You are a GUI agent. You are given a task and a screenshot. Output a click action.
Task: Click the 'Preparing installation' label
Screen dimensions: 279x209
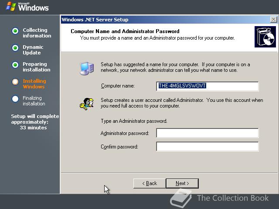click(37, 67)
